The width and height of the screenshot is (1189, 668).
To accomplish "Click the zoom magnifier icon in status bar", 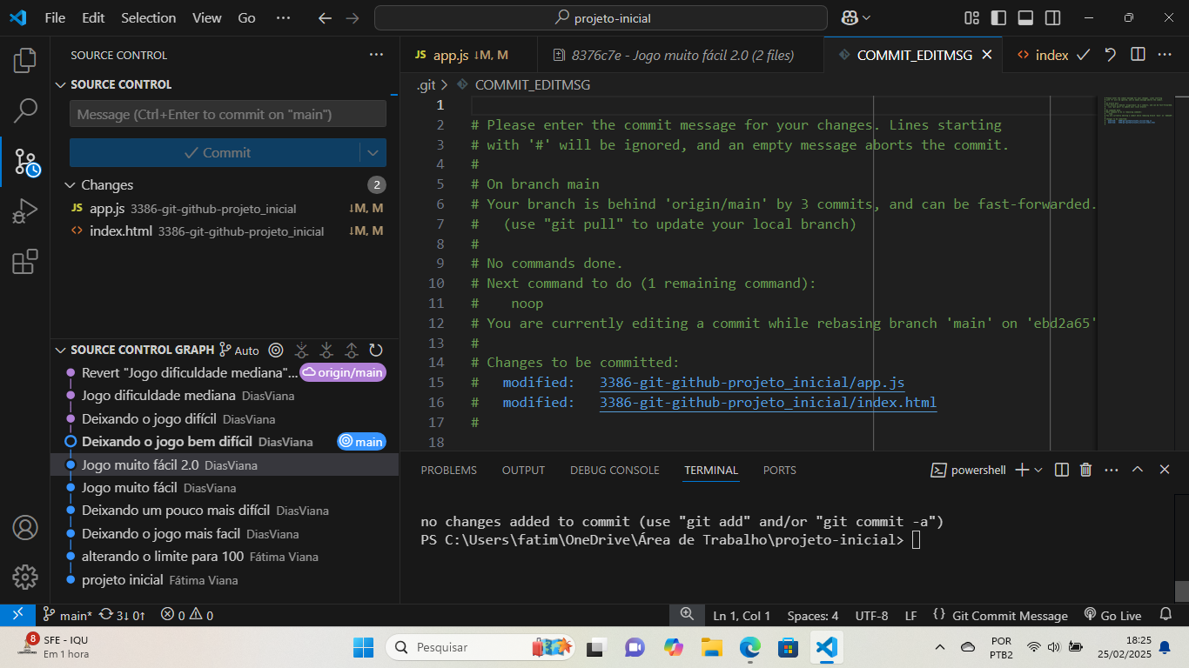I will (x=687, y=615).
